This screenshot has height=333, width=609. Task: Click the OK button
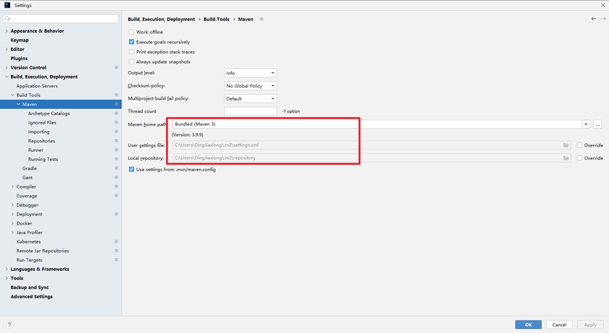528,324
